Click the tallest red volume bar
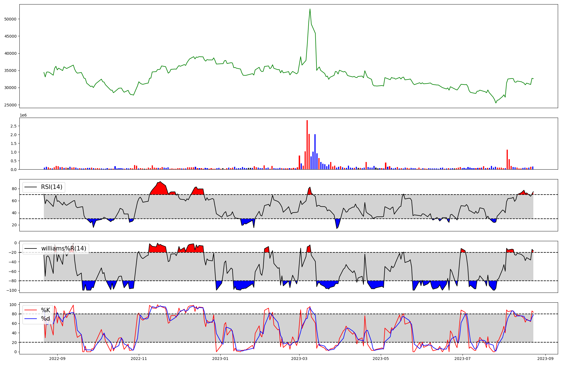The image size is (562, 365). [x=307, y=145]
